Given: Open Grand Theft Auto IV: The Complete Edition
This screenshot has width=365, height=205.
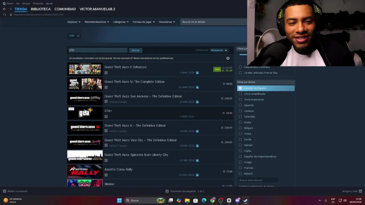Looking at the screenshot, I should click(x=150, y=84).
